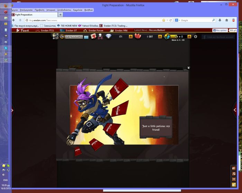Add more crystals with the plus beside 1 097
The height and width of the screenshot is (193, 242).
click(160, 37)
